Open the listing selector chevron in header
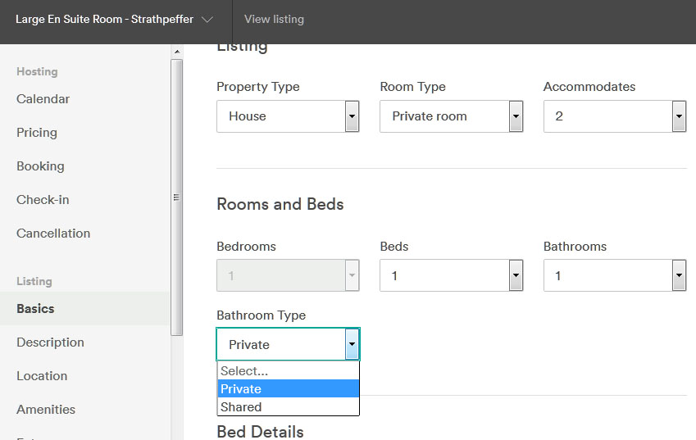 coord(207,20)
